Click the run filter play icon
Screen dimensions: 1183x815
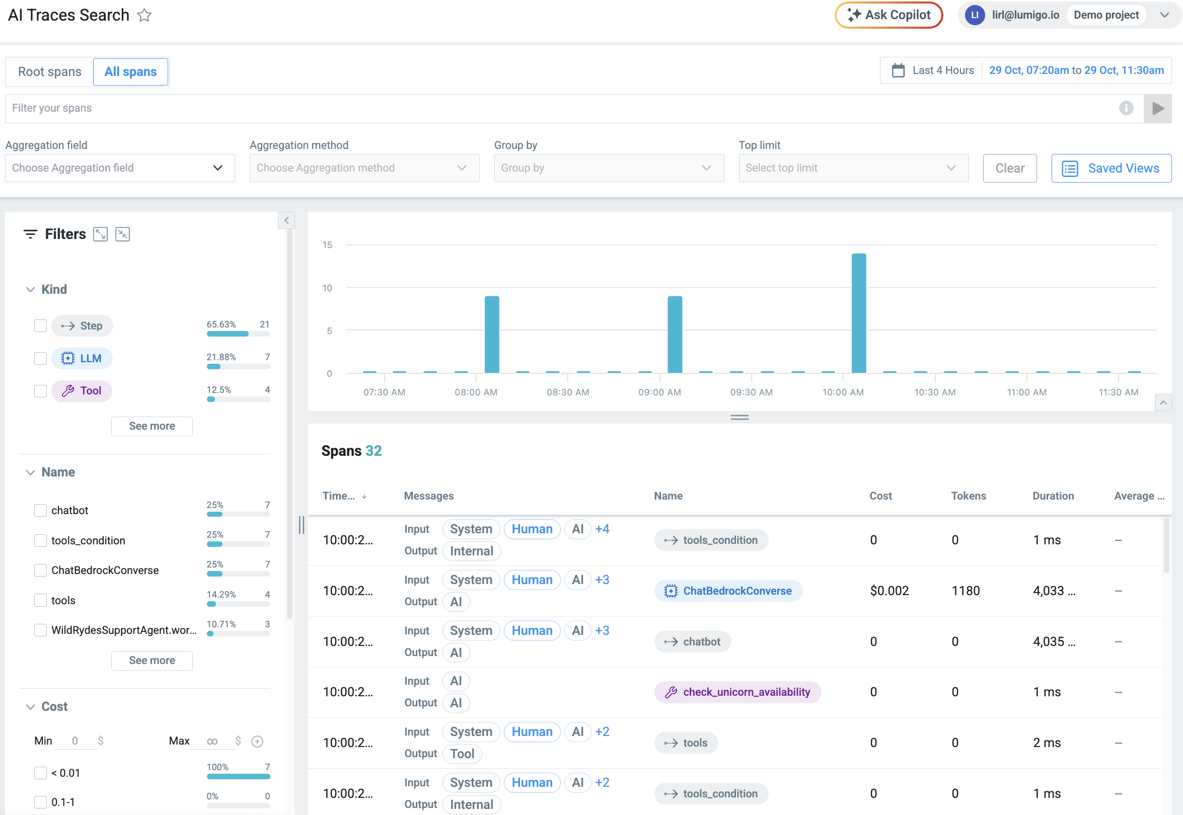point(1157,108)
